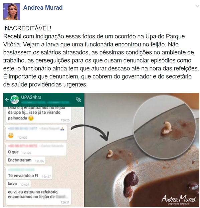Open the beans plate photo
200x208 pixels.
[x=142, y=150]
